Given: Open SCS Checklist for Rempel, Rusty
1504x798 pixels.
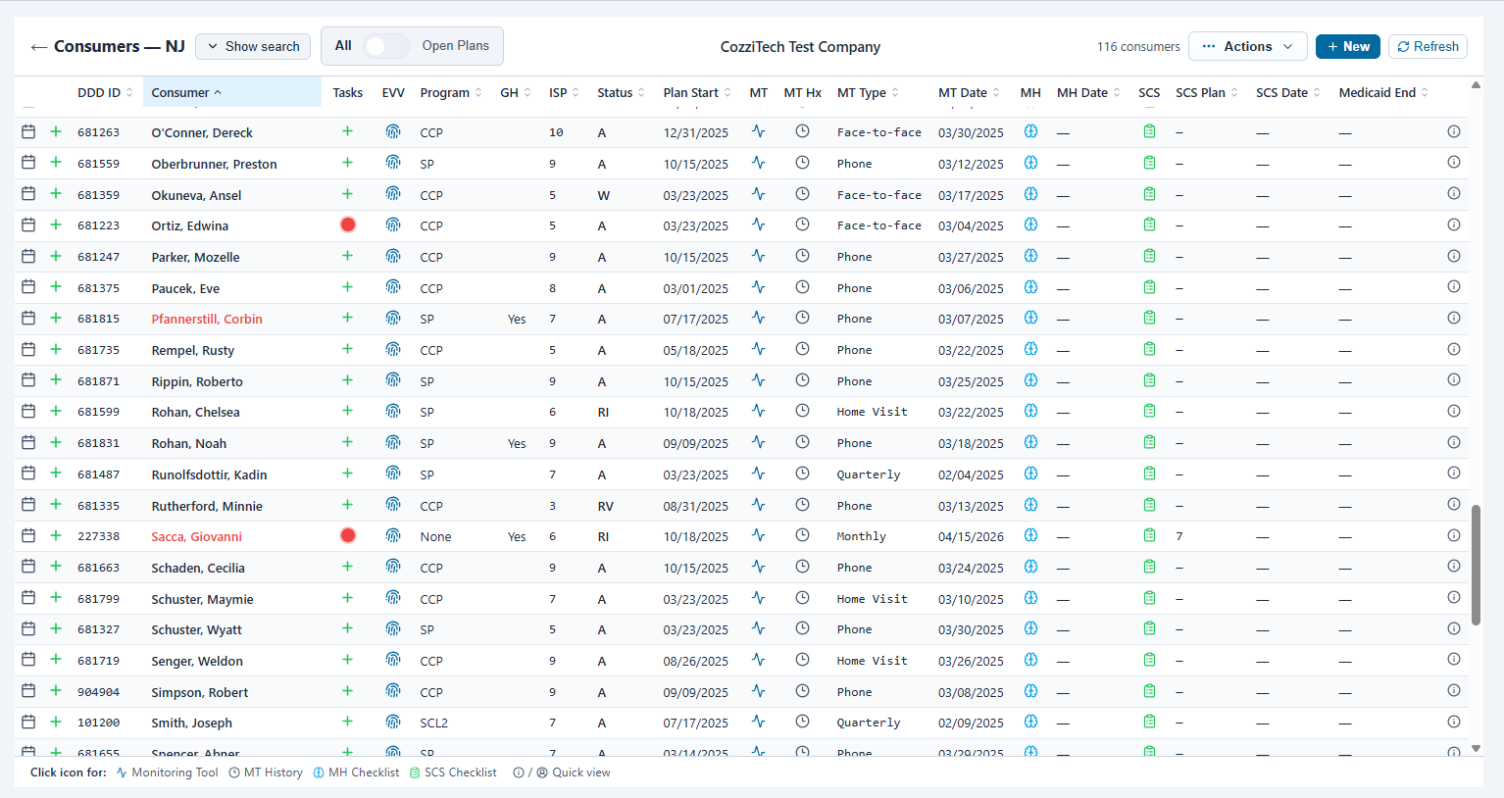Looking at the screenshot, I should [x=1148, y=348].
